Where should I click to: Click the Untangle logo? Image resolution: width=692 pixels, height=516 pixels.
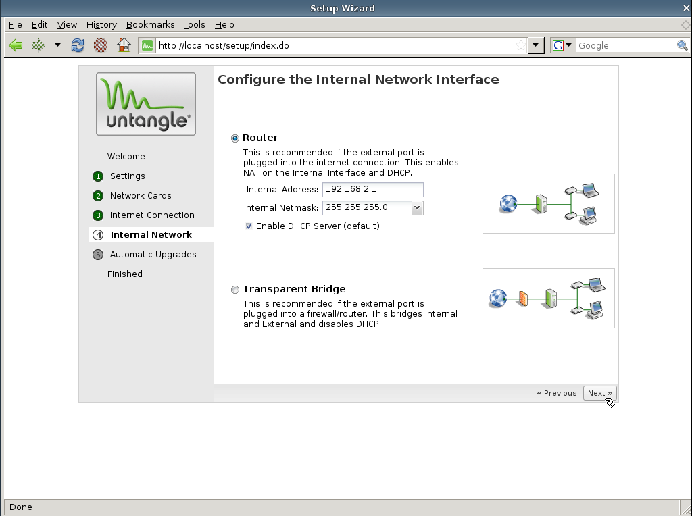tap(146, 104)
